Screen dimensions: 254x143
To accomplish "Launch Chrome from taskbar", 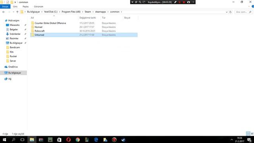I will (78, 139).
